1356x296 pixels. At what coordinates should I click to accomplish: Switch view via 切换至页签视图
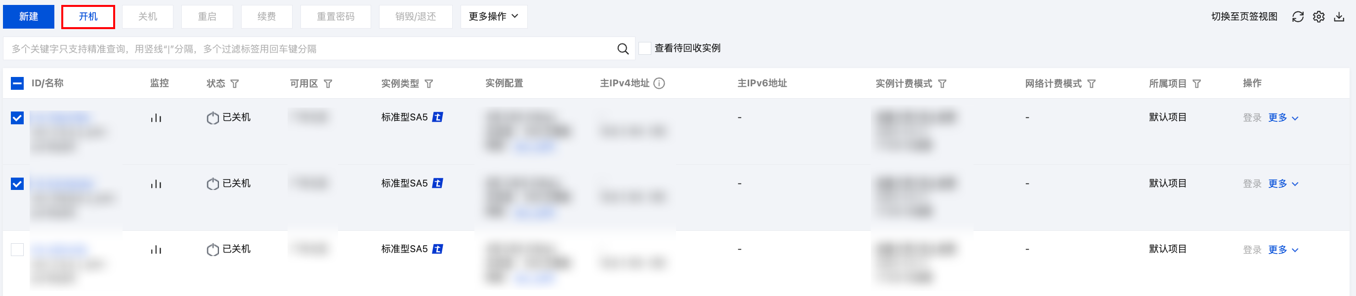click(x=1244, y=17)
